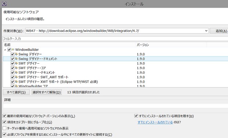This screenshot has height=138, width=228.
Task: Click the Swing デザイナー・ドキュメント feature icon
Action: [x=16, y=59]
